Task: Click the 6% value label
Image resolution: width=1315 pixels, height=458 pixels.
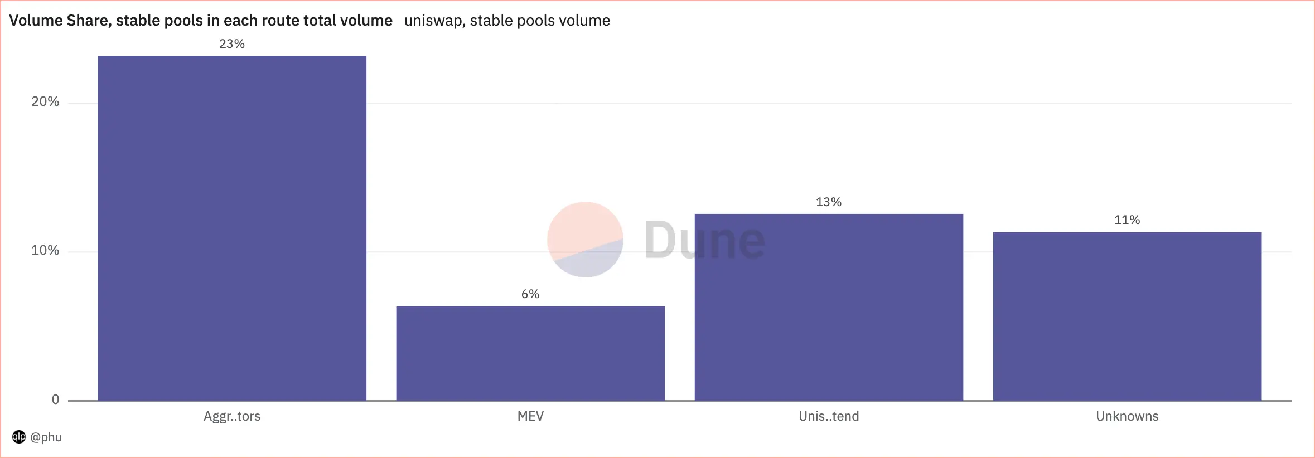Action: click(x=530, y=294)
